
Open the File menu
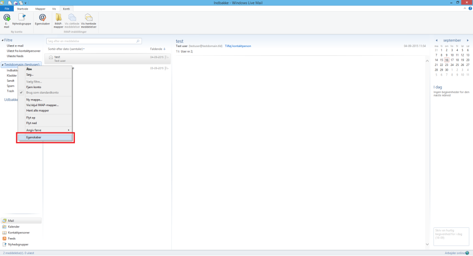(6, 9)
